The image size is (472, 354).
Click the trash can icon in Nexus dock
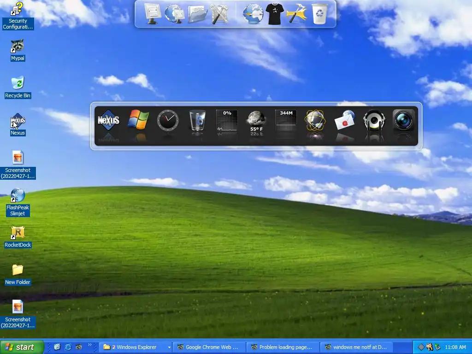point(197,120)
